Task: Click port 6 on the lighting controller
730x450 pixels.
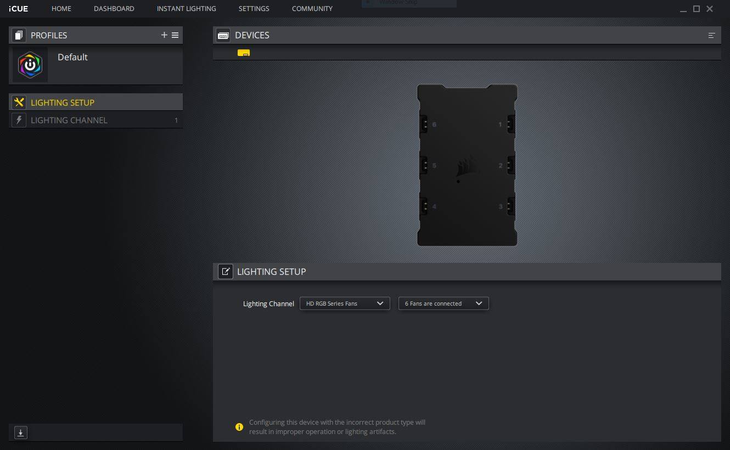Action: (424, 124)
